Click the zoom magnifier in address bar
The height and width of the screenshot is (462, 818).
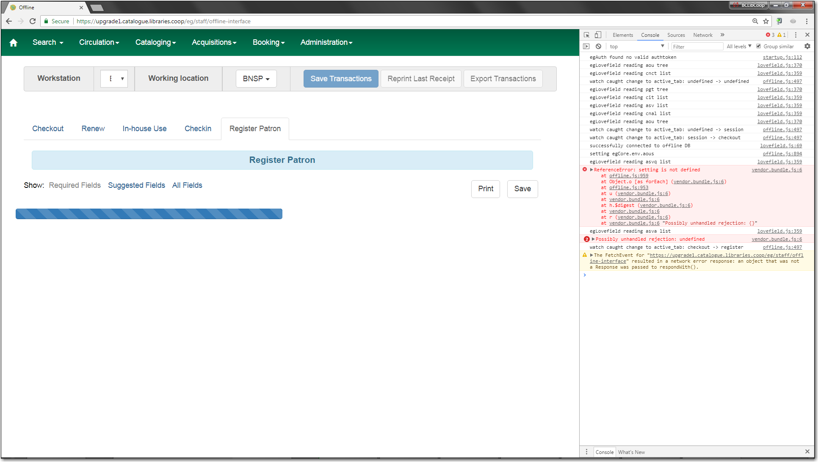click(755, 21)
